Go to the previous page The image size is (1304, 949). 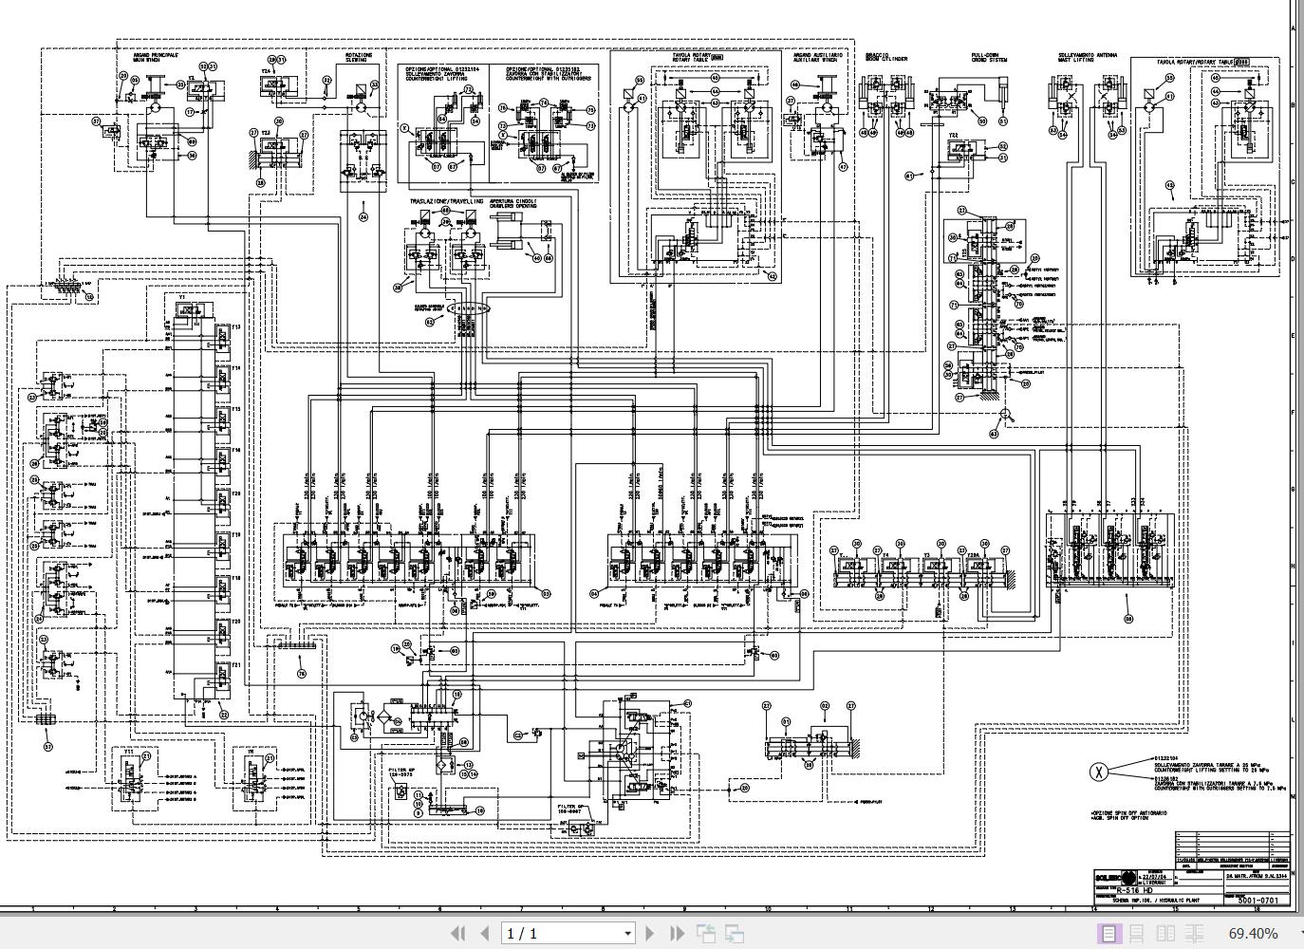[x=486, y=934]
